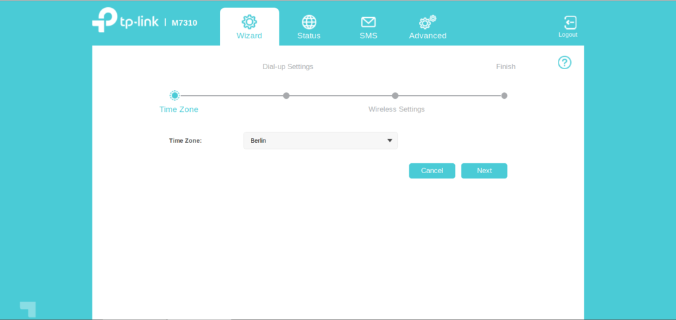Click the Status globe icon
Screen dimensions: 676x320
pos(308,22)
